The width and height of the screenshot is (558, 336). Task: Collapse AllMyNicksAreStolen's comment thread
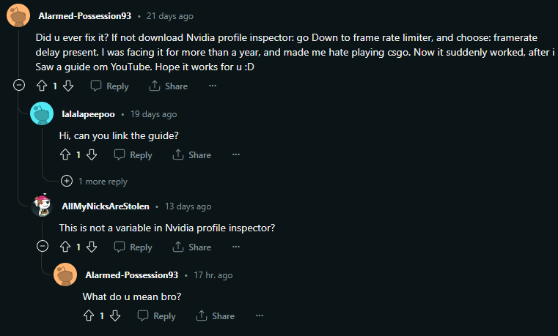42,247
